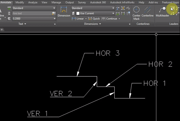Click the Reassociate dimensions icon
This screenshot has width=180, height=121.
coord(128,13)
